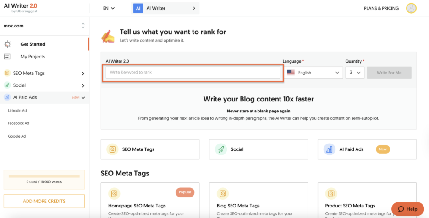
Task: Collapse the AI Paid Ads sidebar section
Action: (x=83, y=98)
